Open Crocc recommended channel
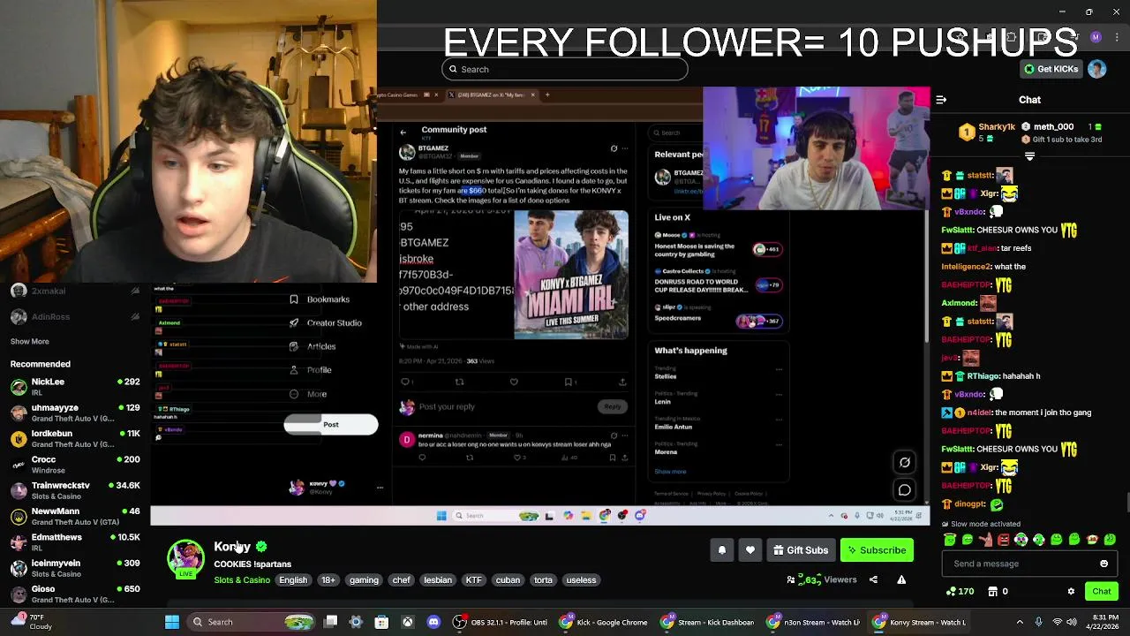 (75, 465)
